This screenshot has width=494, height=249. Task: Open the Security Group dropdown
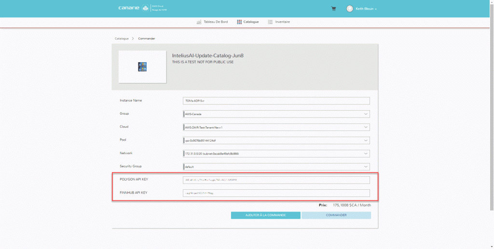click(276, 167)
